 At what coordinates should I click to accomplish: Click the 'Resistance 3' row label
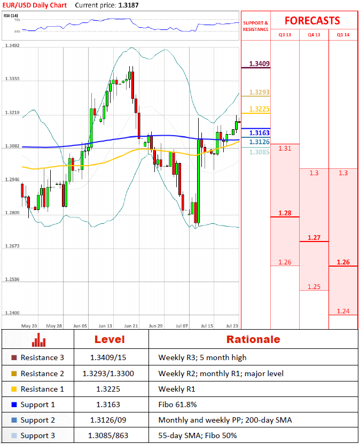pyautogui.click(x=42, y=357)
